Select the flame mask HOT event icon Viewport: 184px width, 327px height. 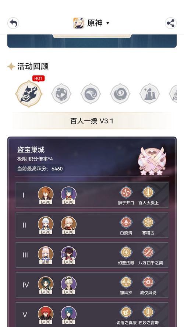pos(29,94)
